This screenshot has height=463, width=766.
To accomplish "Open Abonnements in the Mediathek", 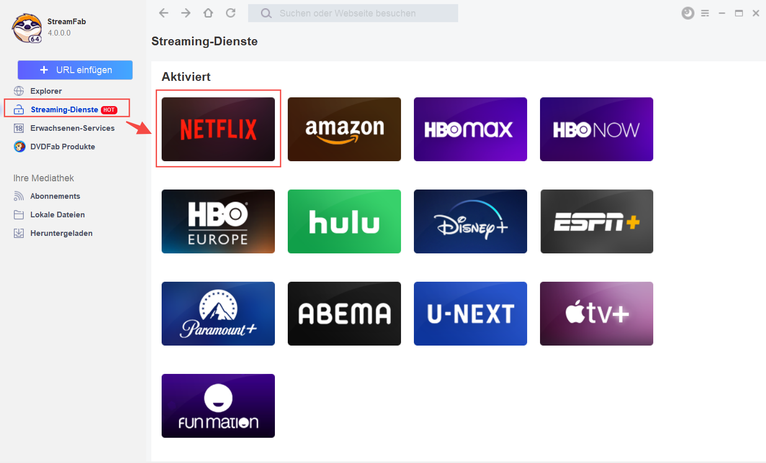I will pos(55,196).
